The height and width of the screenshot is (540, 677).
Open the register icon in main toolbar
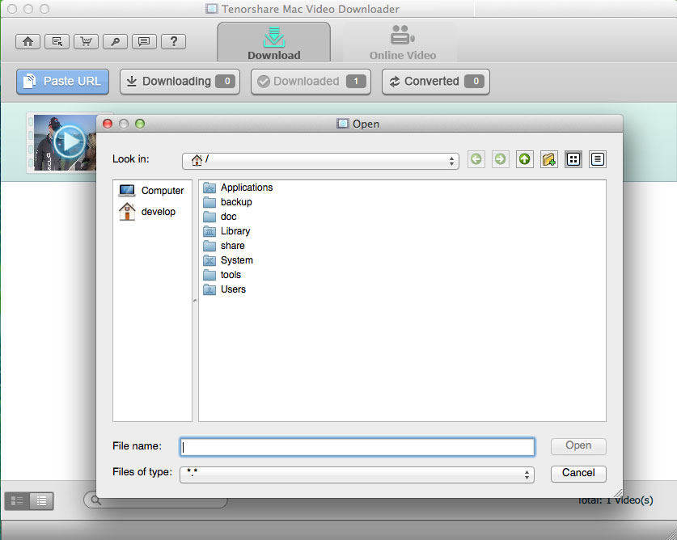pos(57,41)
